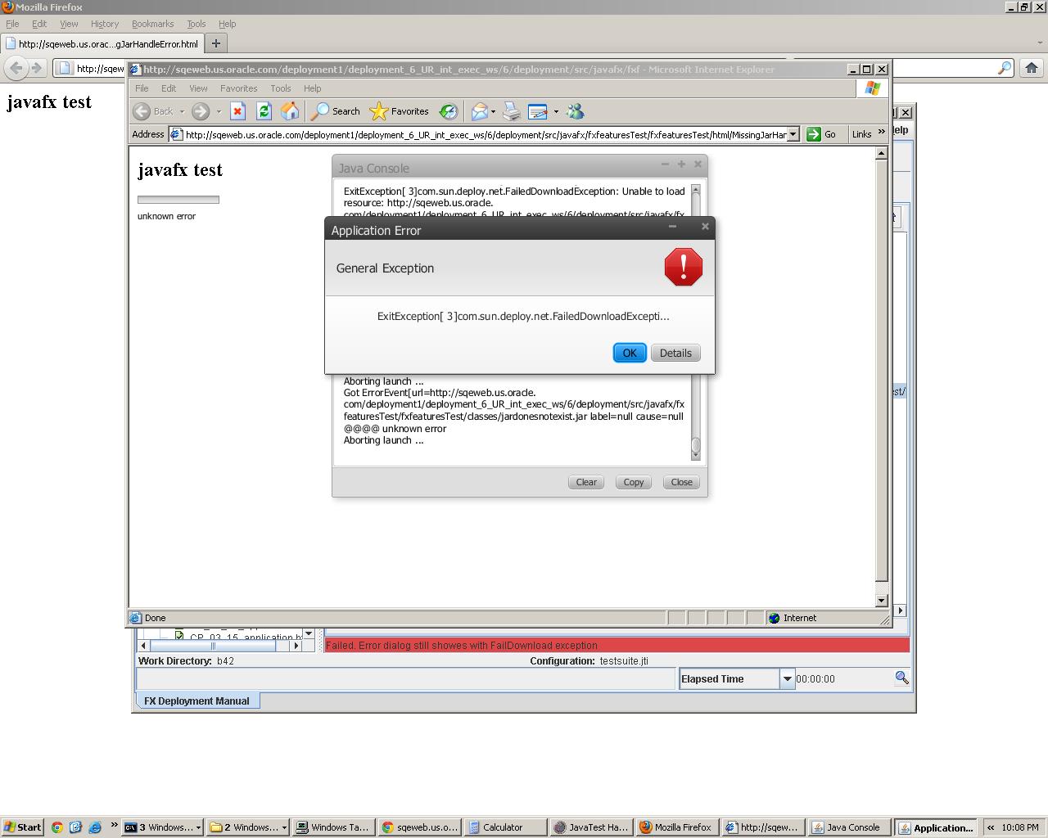Switch to JavaTest Harness taskbar button
The height and width of the screenshot is (838, 1048).
click(590, 827)
